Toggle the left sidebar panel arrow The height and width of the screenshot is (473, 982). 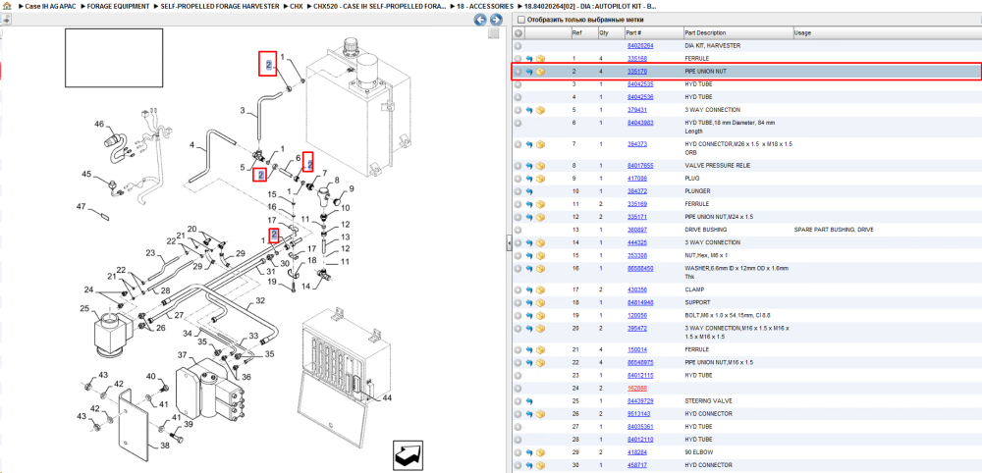[5, 20]
